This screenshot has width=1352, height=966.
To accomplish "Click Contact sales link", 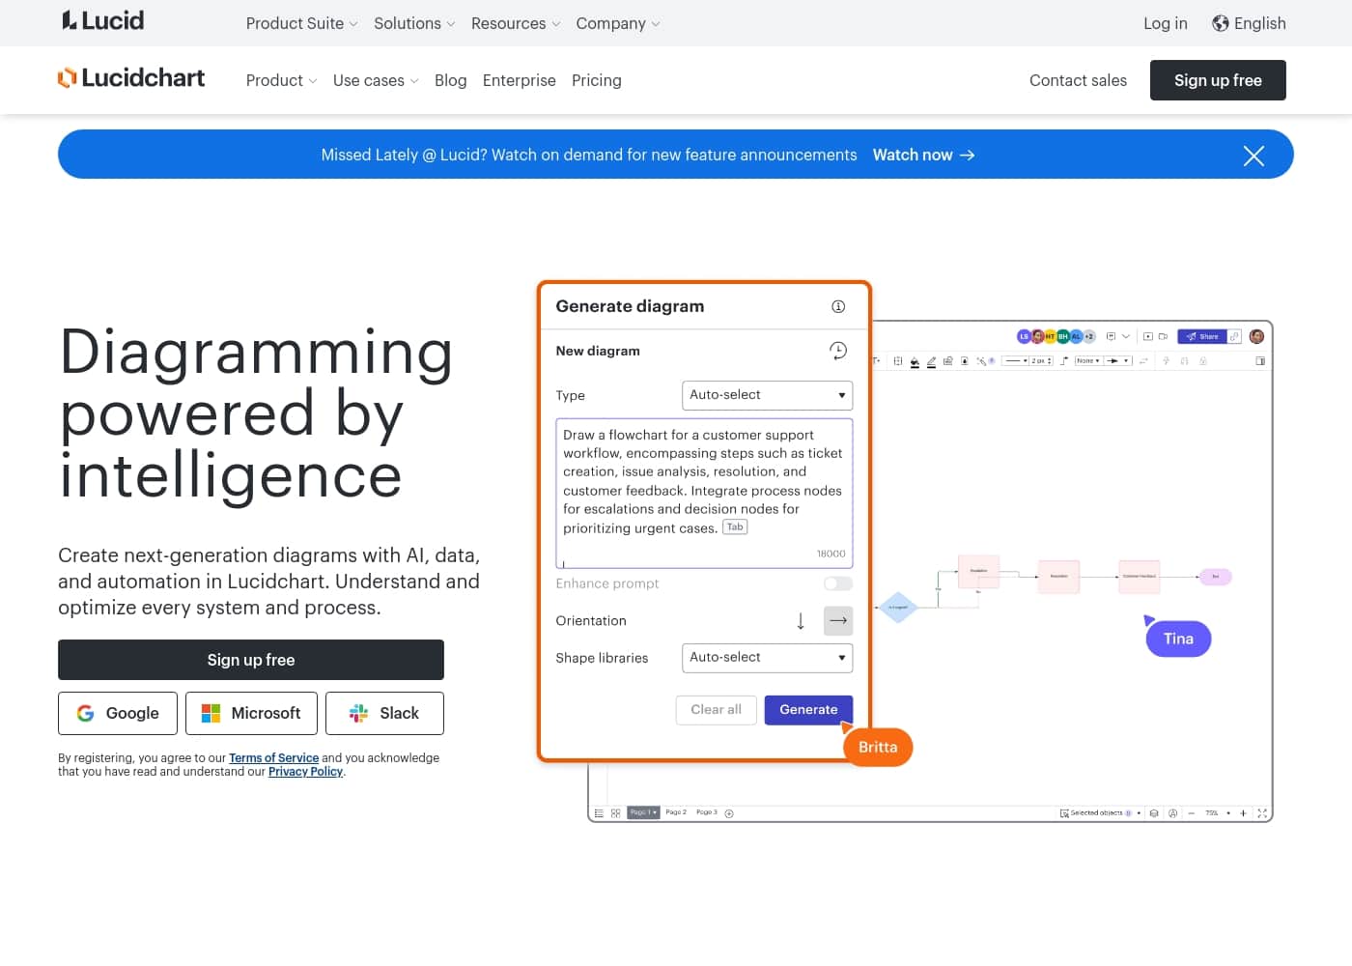I will (1078, 80).
